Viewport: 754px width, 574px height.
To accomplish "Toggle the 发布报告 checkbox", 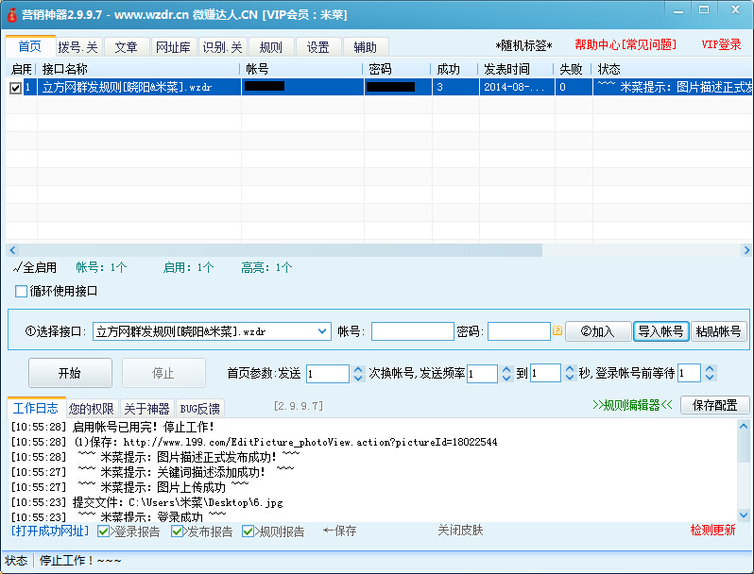I will pyautogui.click(x=178, y=532).
